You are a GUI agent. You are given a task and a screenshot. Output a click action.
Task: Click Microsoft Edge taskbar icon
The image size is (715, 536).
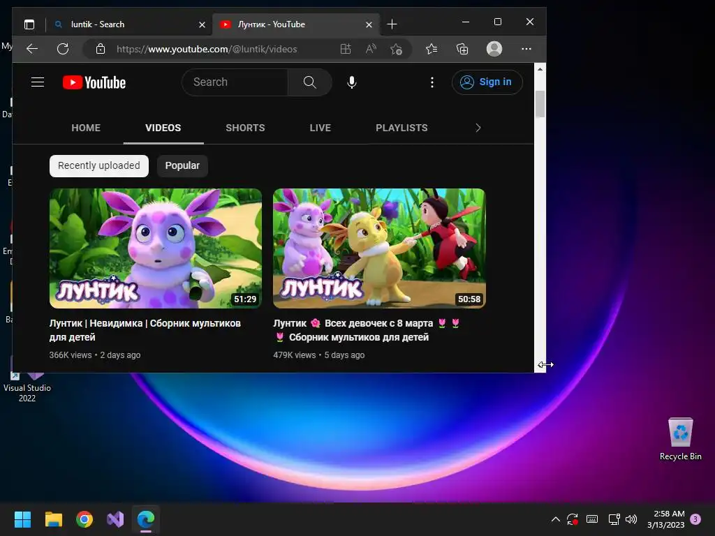146,519
